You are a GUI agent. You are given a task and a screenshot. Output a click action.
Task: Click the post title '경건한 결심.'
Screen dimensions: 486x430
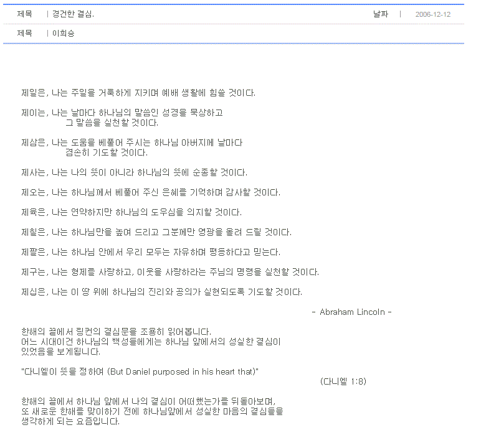click(x=73, y=14)
